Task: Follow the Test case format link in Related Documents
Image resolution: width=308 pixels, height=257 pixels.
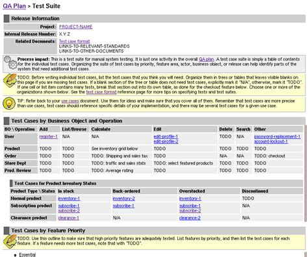Action: [x=75, y=42]
